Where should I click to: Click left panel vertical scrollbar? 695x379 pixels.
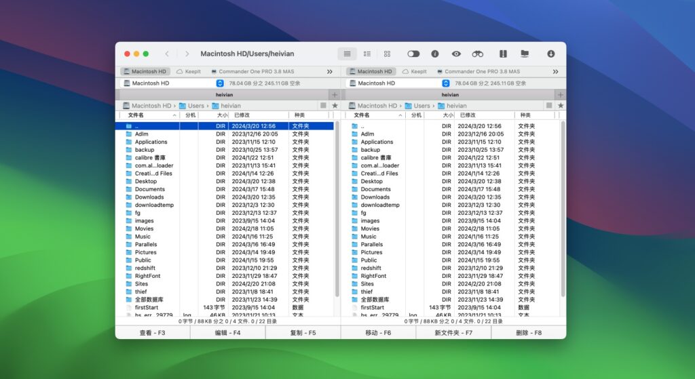pyautogui.click(x=337, y=209)
